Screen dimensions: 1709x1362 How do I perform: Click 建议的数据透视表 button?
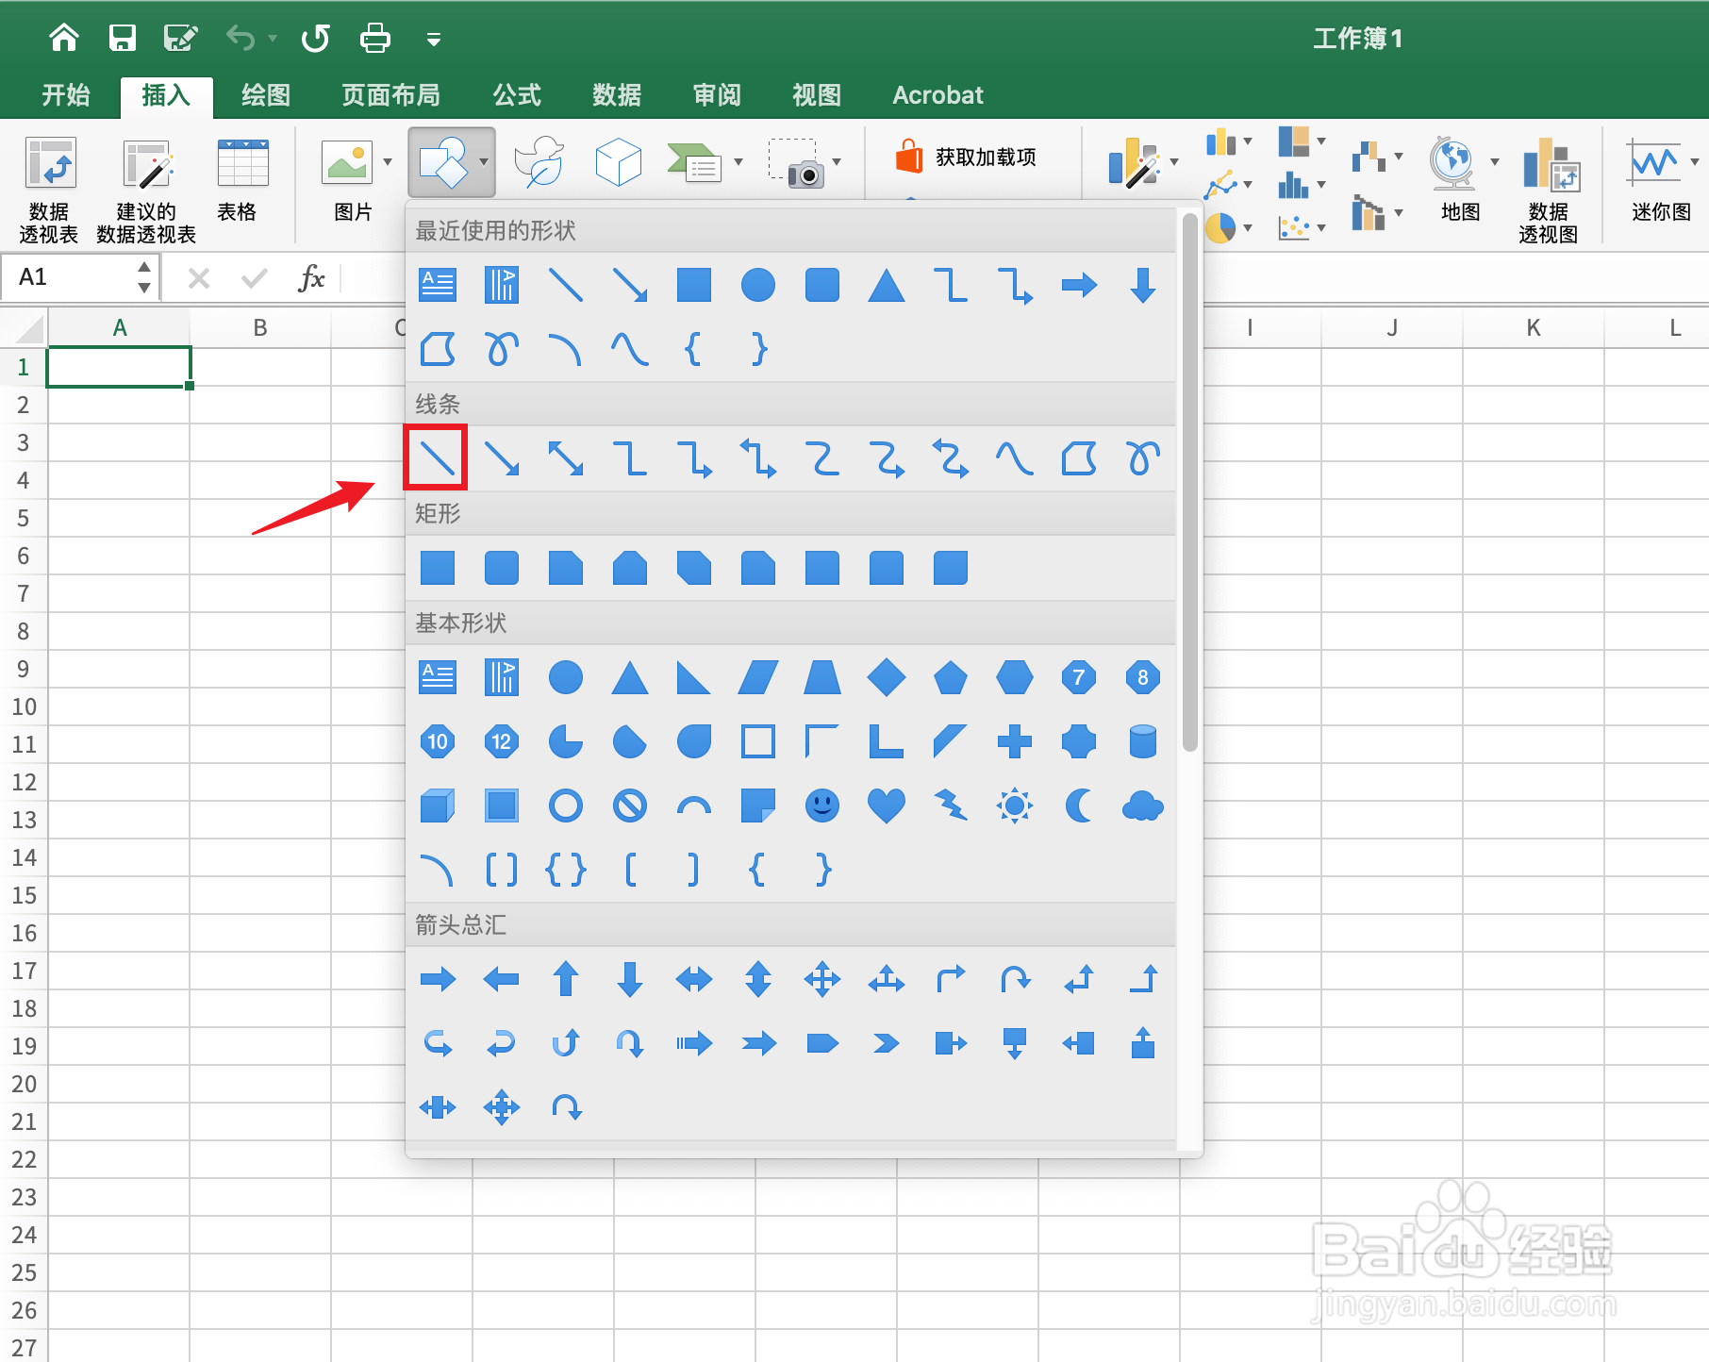point(146,189)
